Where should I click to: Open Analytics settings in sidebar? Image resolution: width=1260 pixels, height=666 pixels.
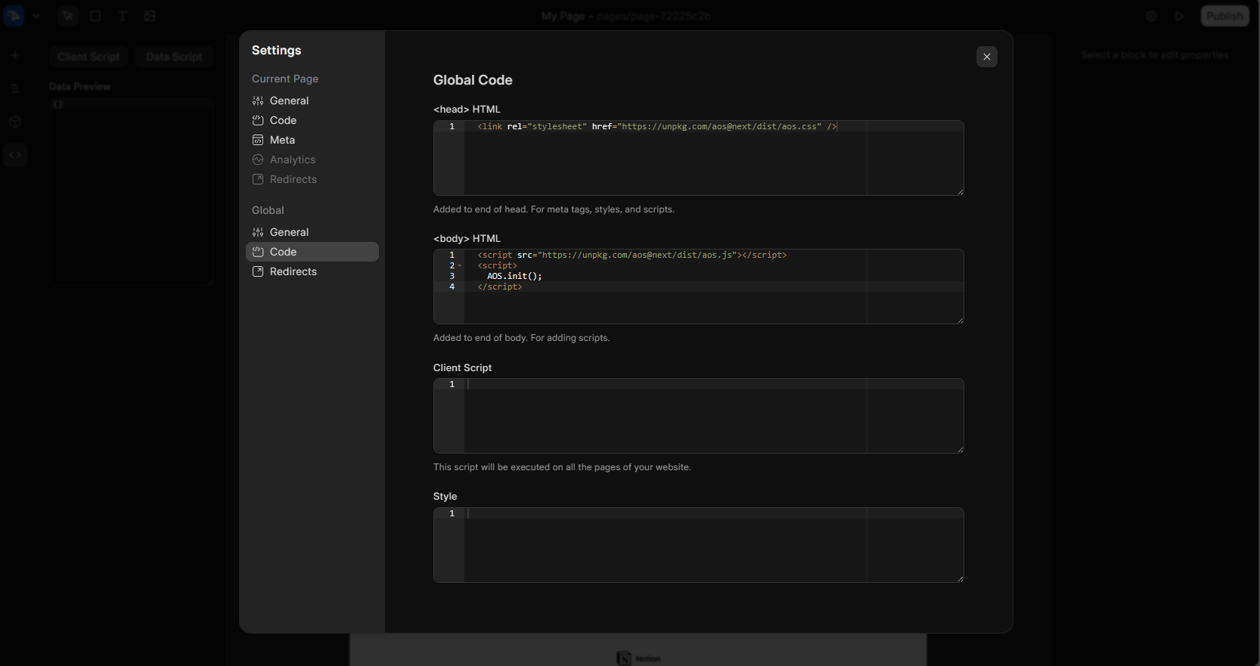coord(312,160)
